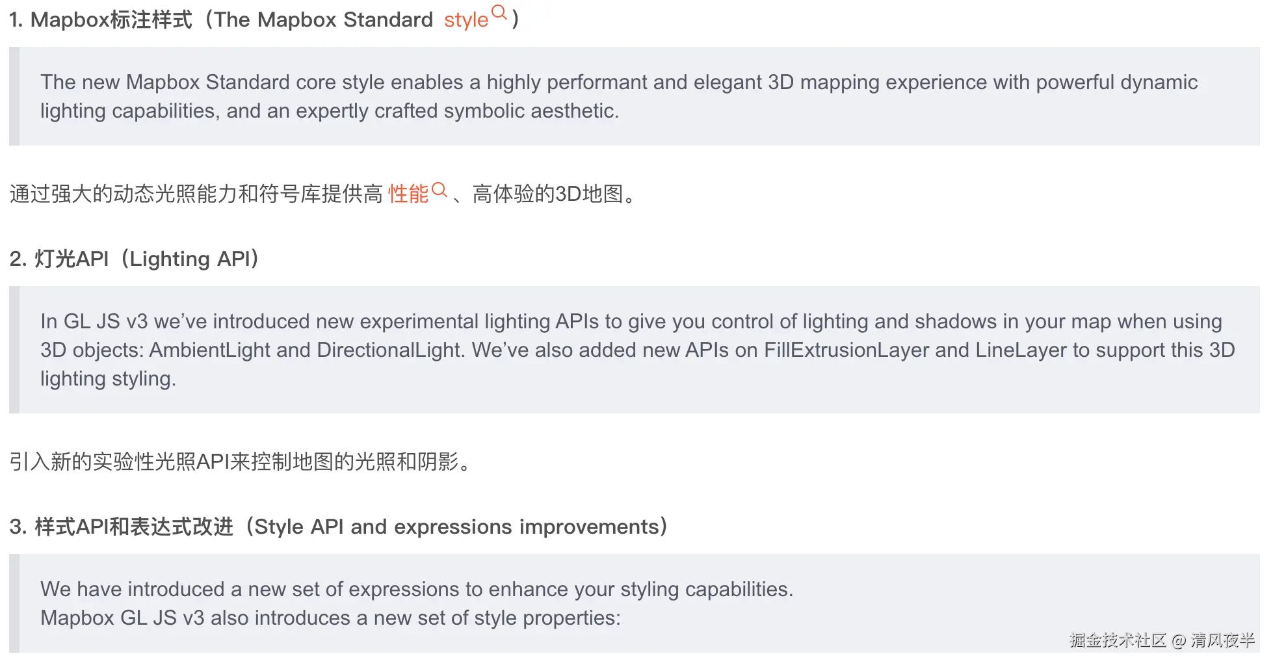The height and width of the screenshot is (667, 1273).
Task: Click the word "FillExtrusionLayer" in the lighting quote
Action: 846,350
